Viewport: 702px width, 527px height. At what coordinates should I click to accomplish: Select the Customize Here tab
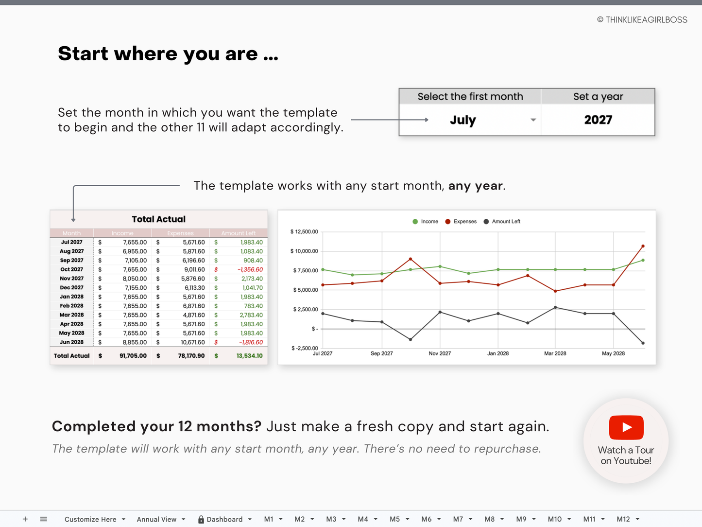click(91, 519)
